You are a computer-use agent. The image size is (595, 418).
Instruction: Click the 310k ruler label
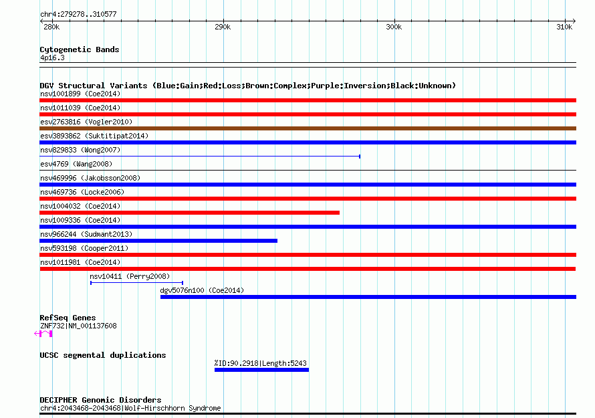565,27
